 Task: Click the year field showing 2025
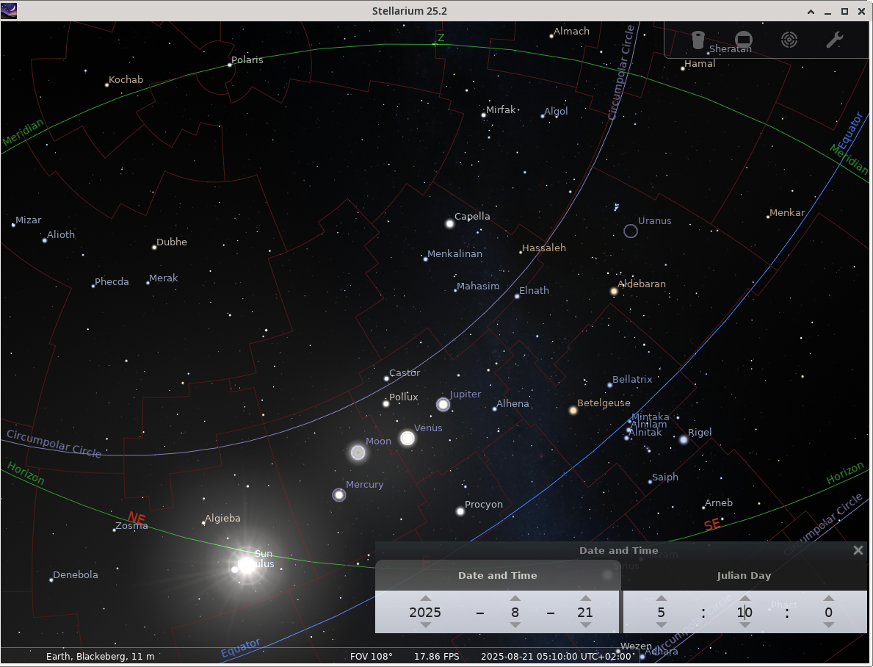coord(425,613)
